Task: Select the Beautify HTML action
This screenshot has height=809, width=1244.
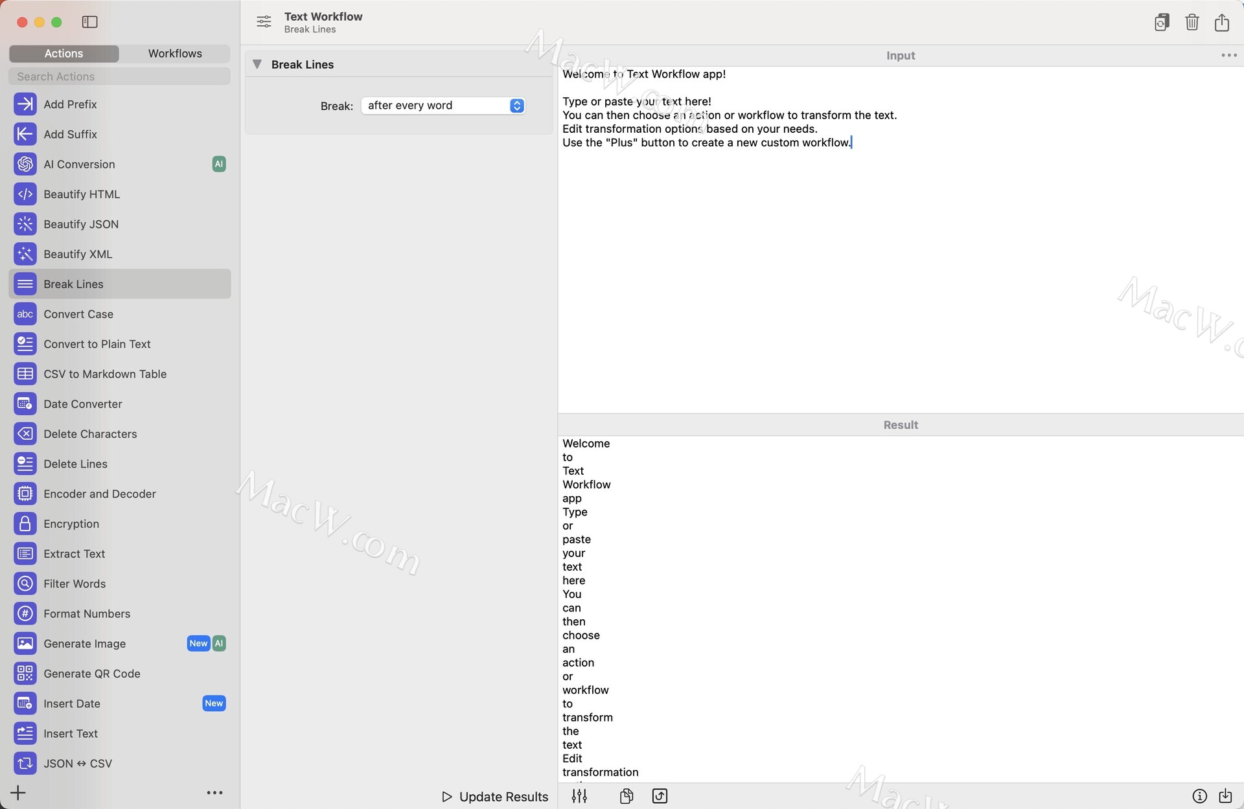Action: [120, 194]
